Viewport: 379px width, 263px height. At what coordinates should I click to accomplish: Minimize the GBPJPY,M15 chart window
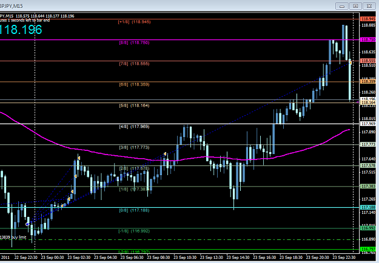coord(342,6)
